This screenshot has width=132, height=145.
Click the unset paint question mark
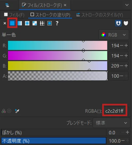pyautogui.click(x=57, y=23)
